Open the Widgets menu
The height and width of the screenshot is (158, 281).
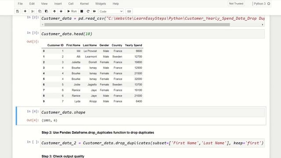(x=101, y=4)
